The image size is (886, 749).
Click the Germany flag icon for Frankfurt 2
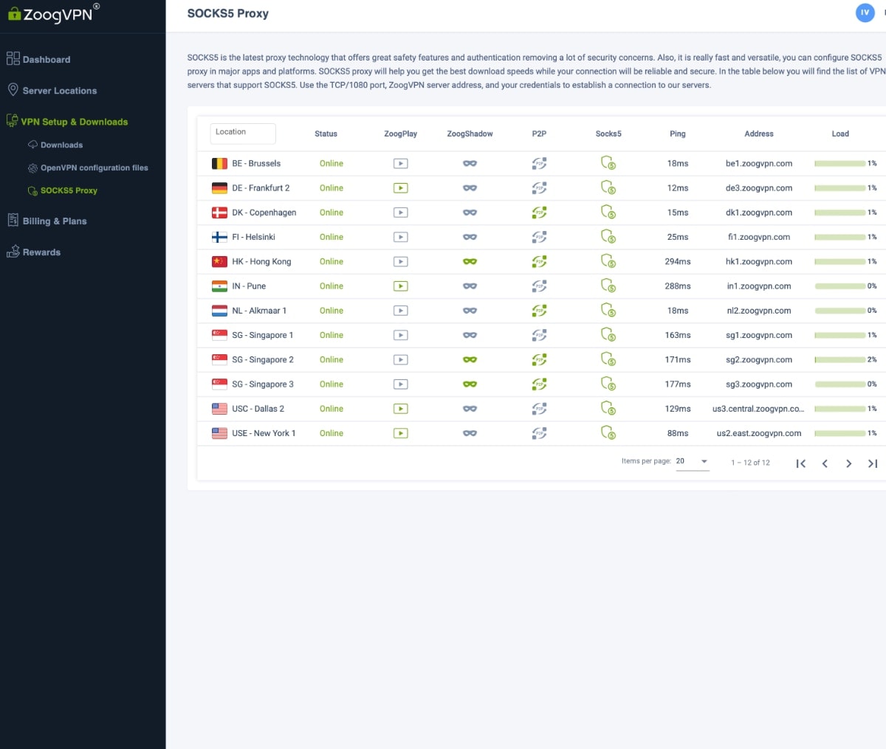coord(219,188)
